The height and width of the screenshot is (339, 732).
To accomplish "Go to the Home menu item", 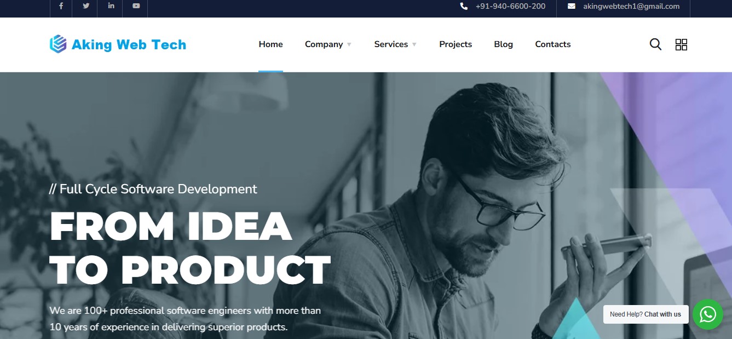I will point(271,44).
